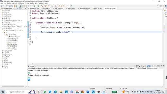The image size is (167, 94).
Task: Minimize the Console view
Action: [x=162, y=66]
